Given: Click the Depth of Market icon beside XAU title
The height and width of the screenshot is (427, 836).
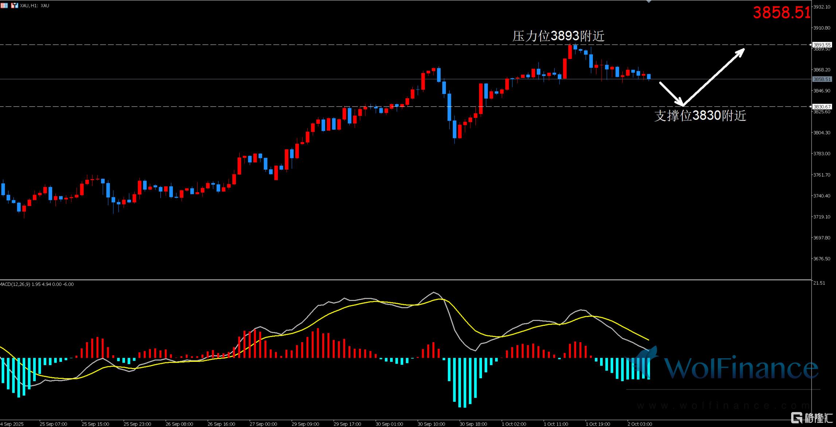Looking at the screenshot, I should click(x=15, y=5).
